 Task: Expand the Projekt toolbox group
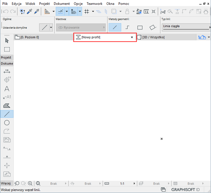click(x=7, y=57)
